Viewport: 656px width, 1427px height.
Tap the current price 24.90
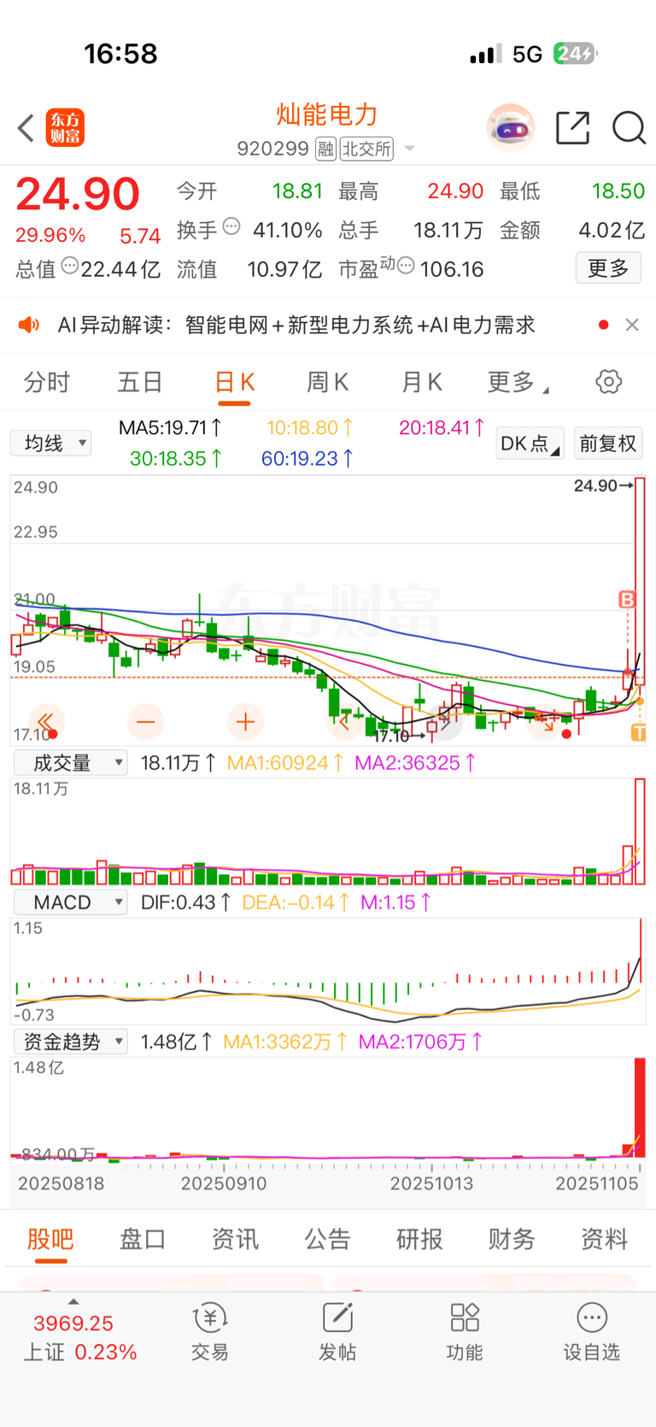(x=78, y=194)
